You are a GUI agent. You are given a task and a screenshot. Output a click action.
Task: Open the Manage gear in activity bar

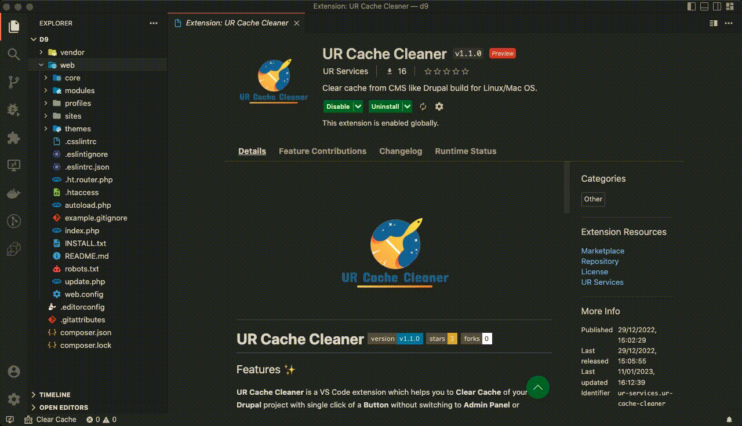[14, 399]
